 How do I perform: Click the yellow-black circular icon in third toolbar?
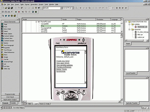tap(12, 16)
